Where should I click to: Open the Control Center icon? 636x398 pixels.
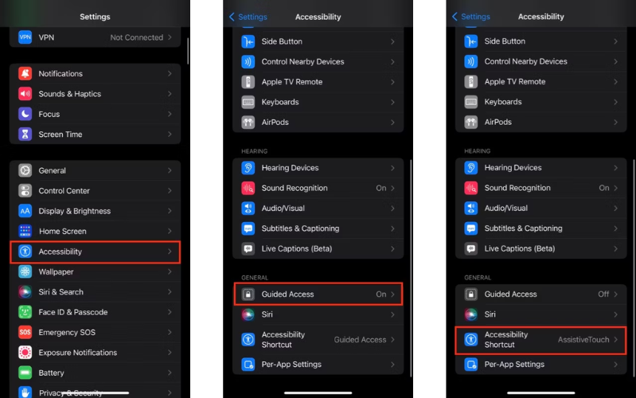click(x=25, y=191)
